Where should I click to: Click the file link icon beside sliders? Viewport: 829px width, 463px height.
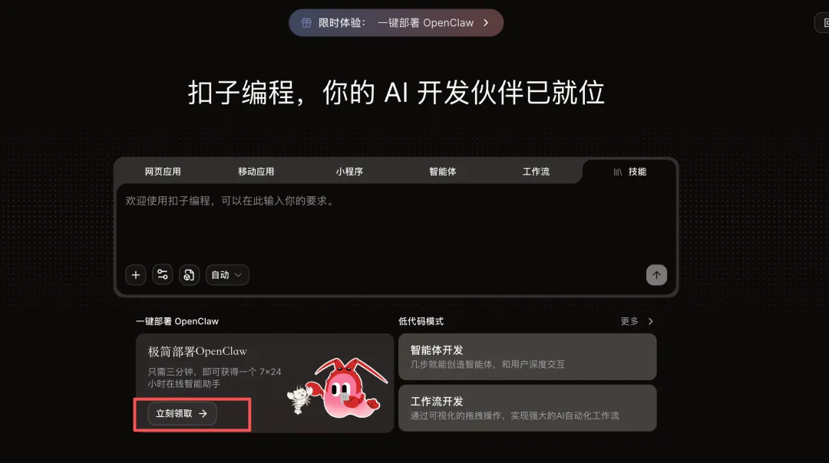(189, 275)
